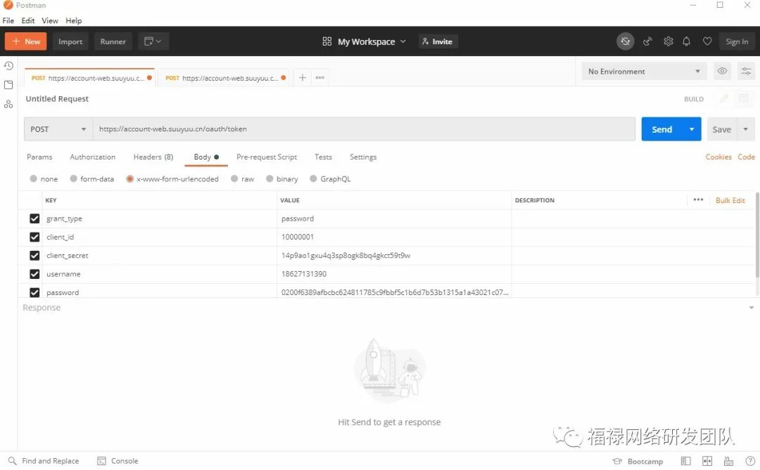This screenshot has width=760, height=470.
Task: Select the none body type radio
Action: point(34,178)
